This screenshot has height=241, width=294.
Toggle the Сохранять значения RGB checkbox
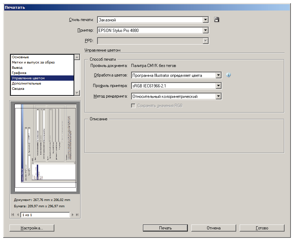point(133,106)
